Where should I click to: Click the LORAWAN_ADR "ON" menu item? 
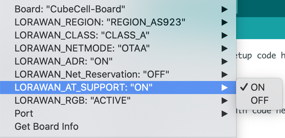point(64,61)
